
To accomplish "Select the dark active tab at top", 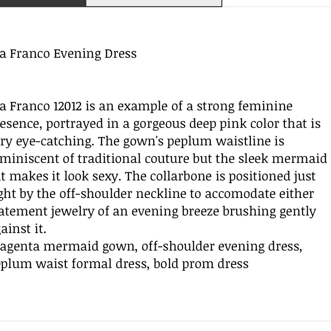I will (43, 3).
